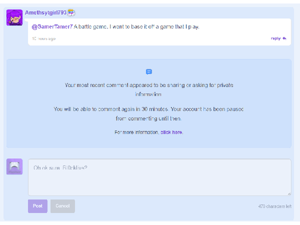Click the '470 characters left' counter
This screenshot has width=300, height=225.
tap(275, 206)
